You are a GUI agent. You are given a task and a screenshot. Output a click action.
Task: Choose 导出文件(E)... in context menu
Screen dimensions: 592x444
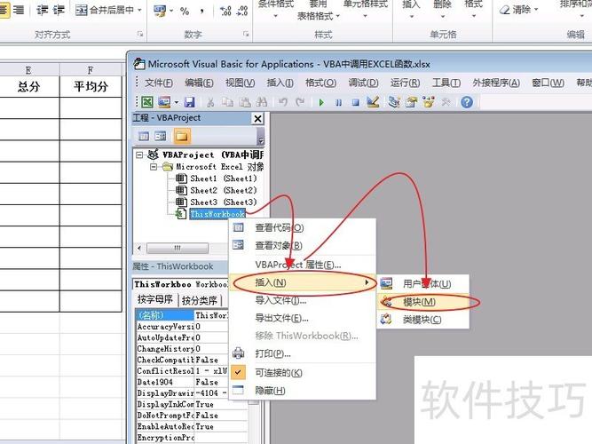point(281,318)
